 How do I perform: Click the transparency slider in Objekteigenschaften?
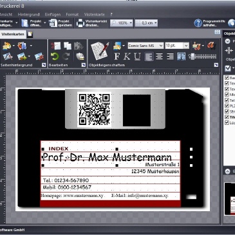[202, 57]
